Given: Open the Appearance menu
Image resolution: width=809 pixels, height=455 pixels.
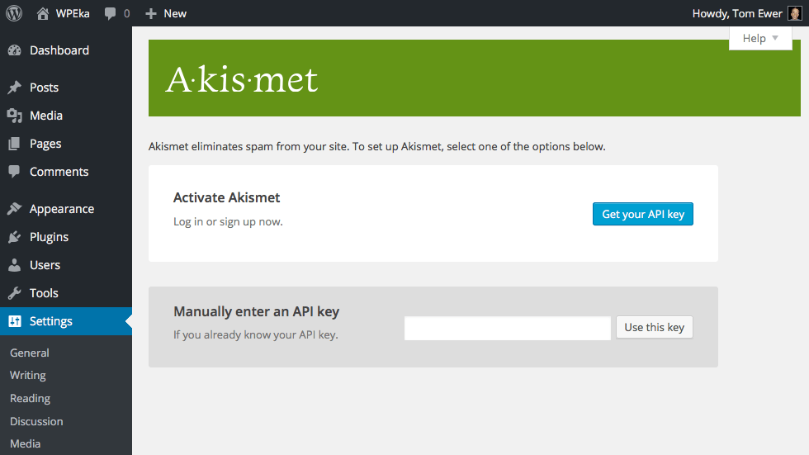Looking at the screenshot, I should coord(61,209).
